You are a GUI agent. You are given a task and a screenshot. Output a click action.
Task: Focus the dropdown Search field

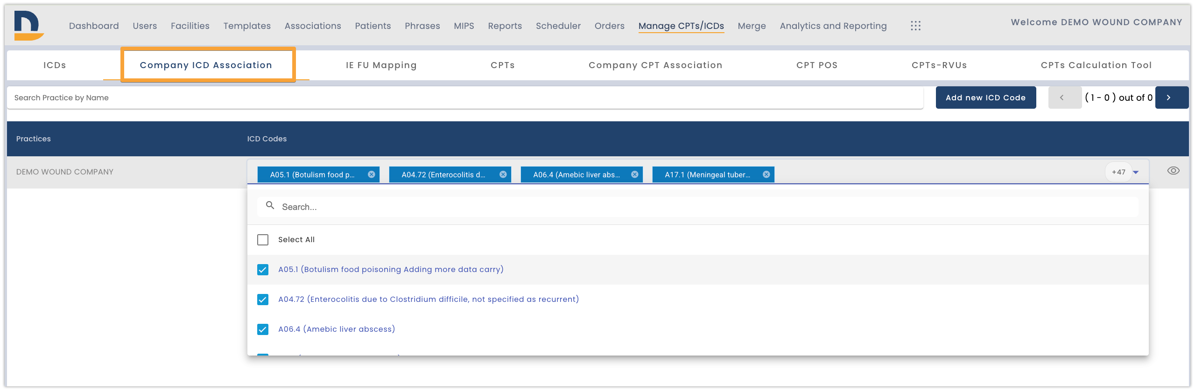click(x=697, y=207)
